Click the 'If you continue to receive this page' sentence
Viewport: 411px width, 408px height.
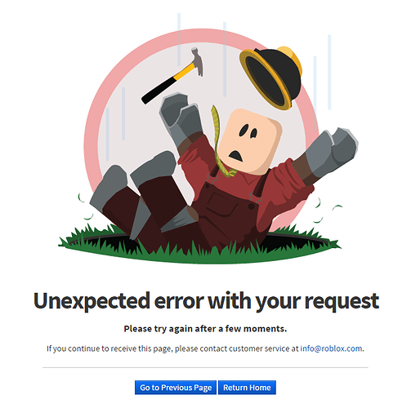click(x=172, y=348)
